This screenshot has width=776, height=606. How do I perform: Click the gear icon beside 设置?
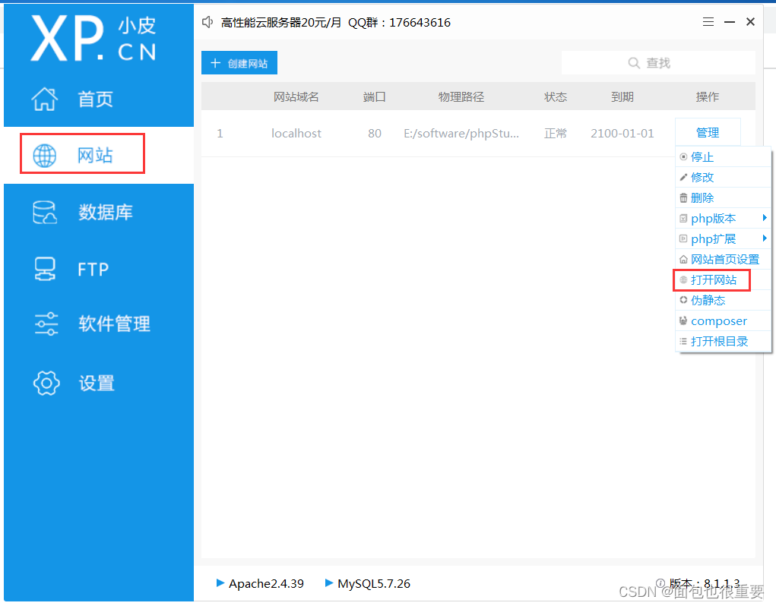pyautogui.click(x=46, y=383)
